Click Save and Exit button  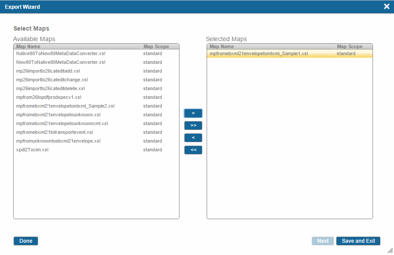(x=358, y=241)
